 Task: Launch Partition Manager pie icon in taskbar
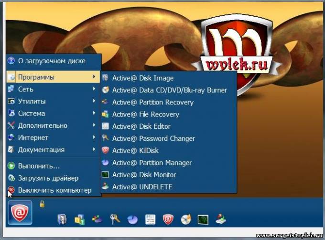(133, 220)
